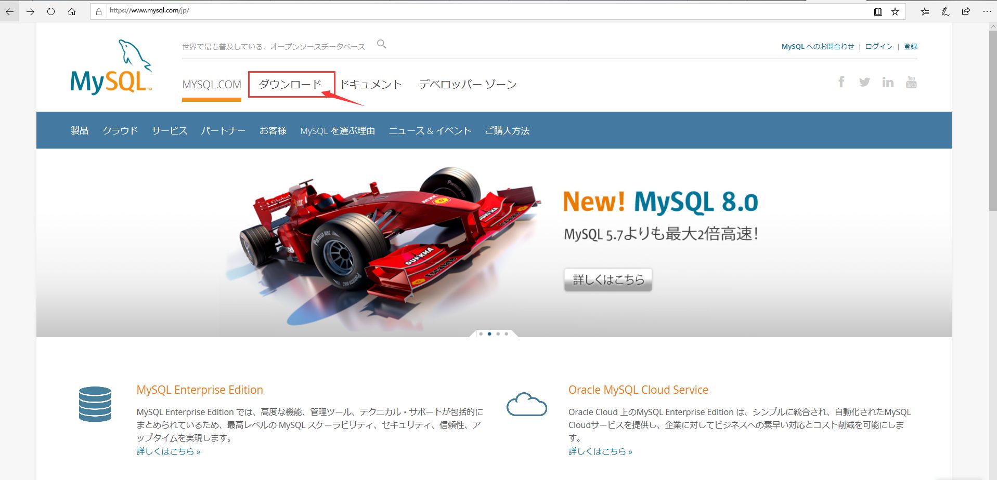Click the vertical page scrollbar thumb

992,121
